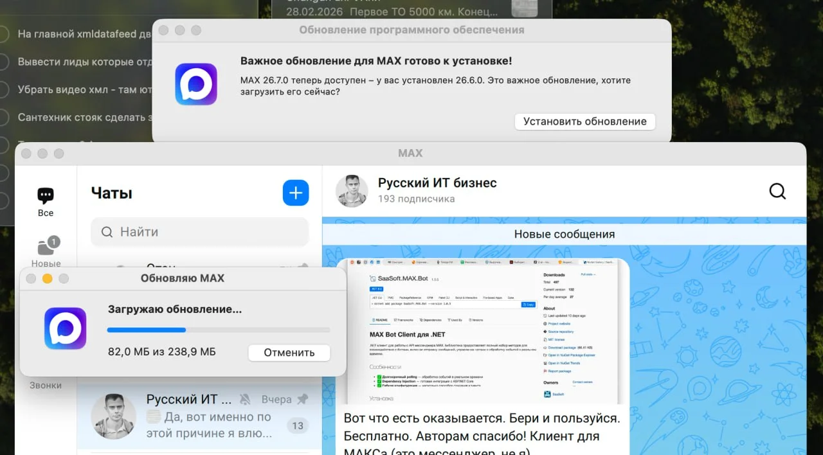Click the unread counter badge showing 13

click(297, 425)
